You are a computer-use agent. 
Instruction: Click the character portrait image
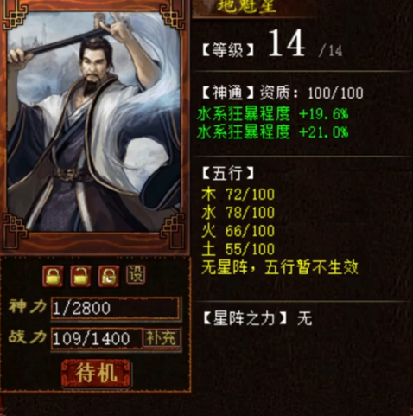(x=94, y=122)
